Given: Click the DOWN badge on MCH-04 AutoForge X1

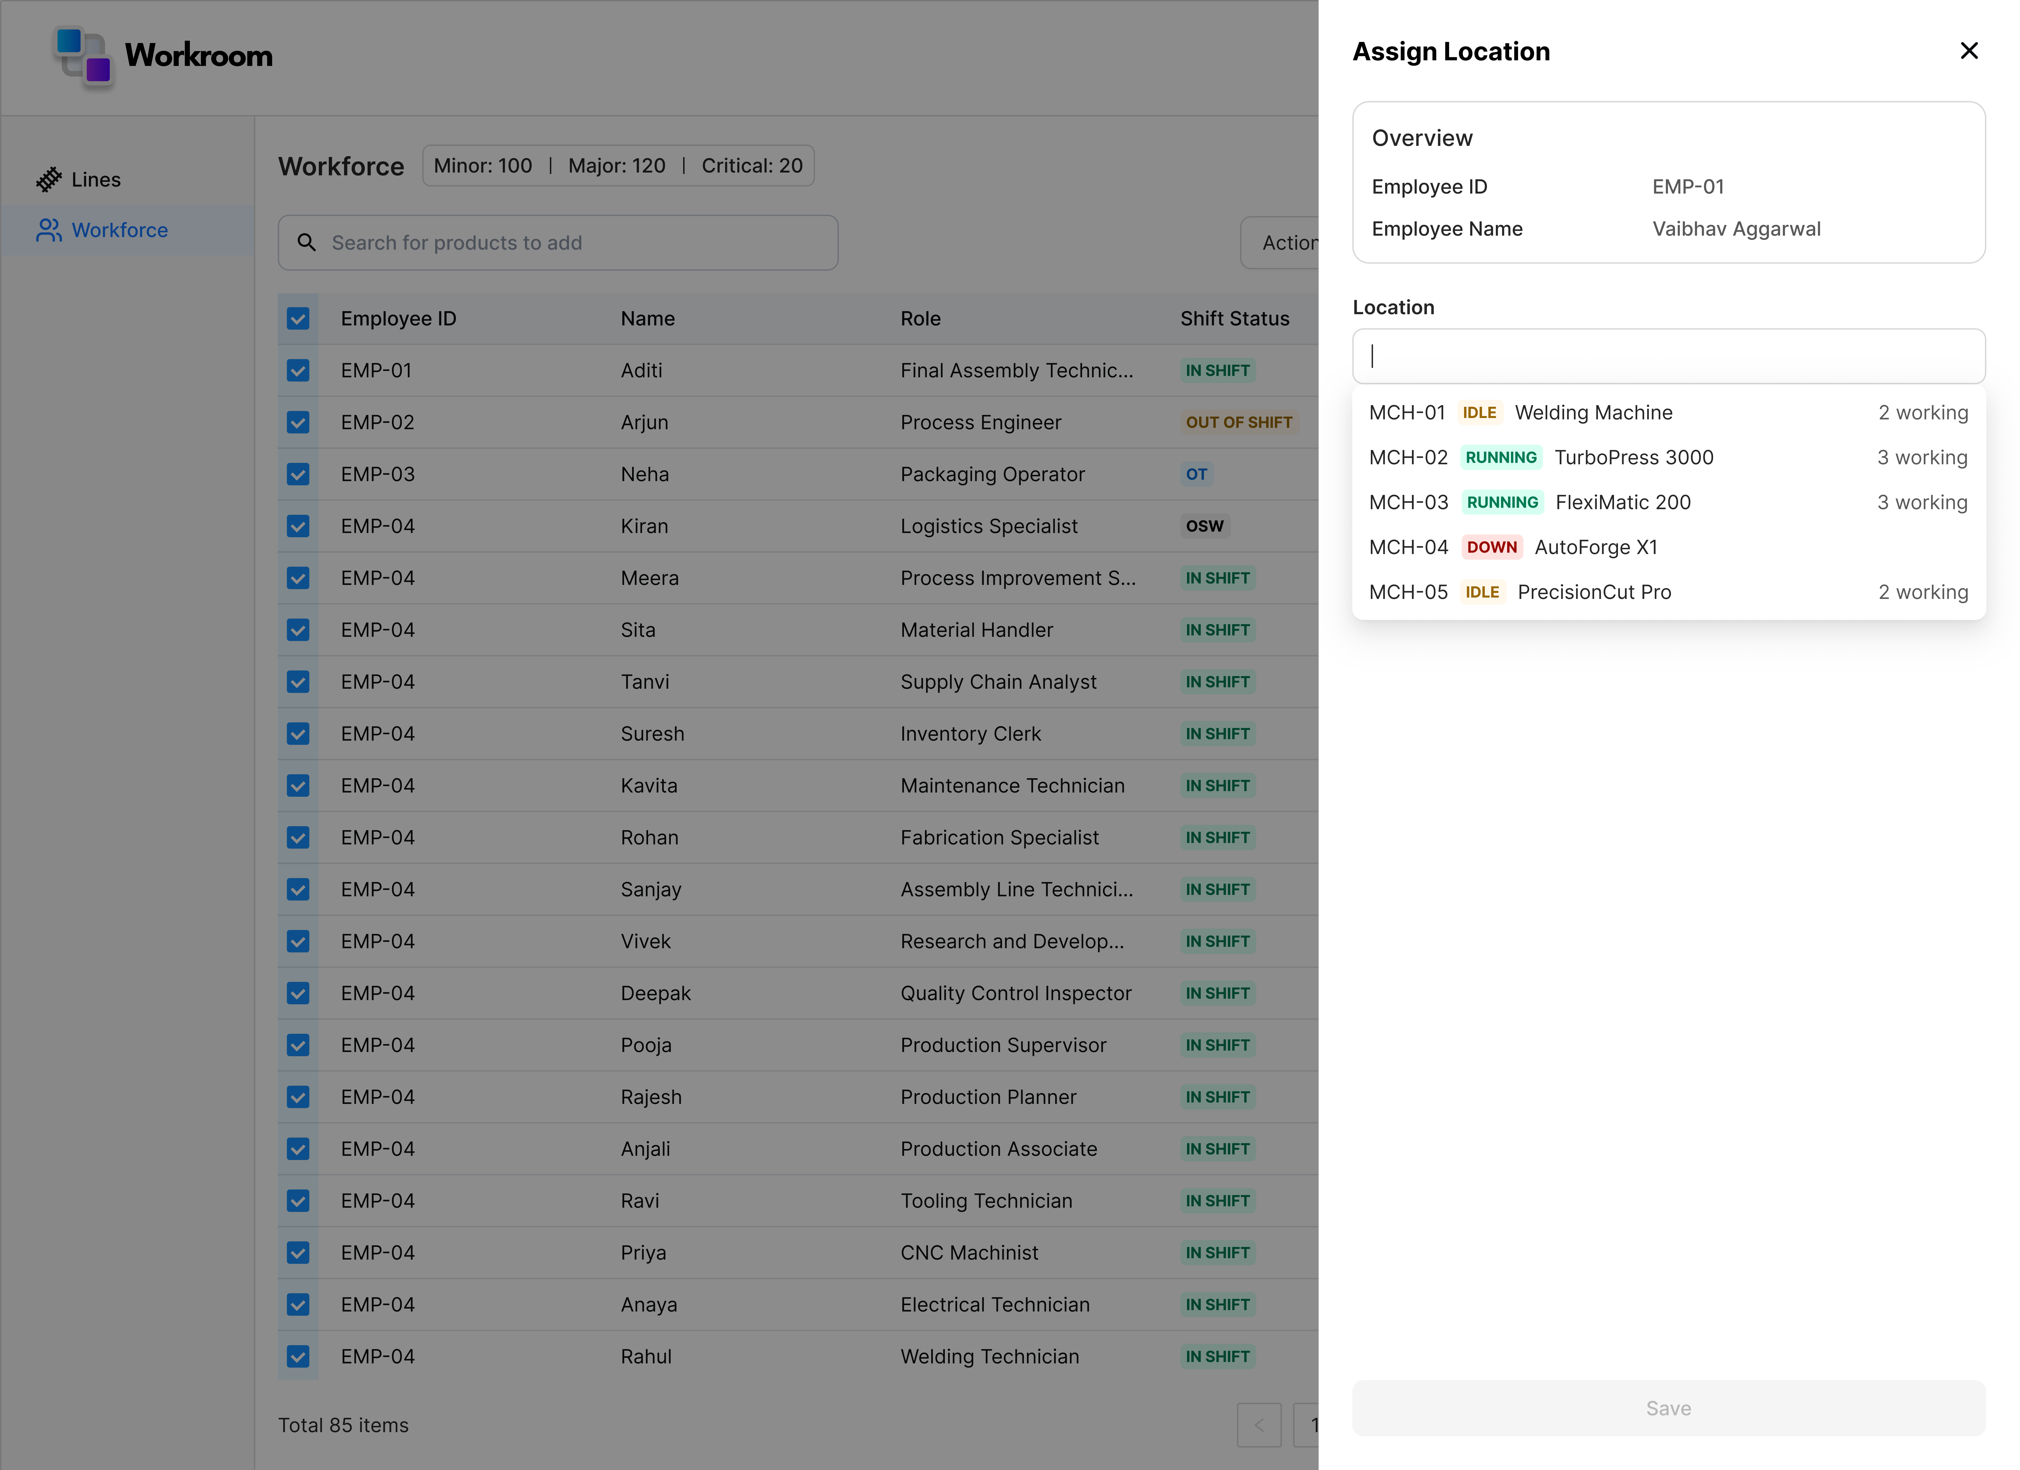Looking at the screenshot, I should [1492, 547].
